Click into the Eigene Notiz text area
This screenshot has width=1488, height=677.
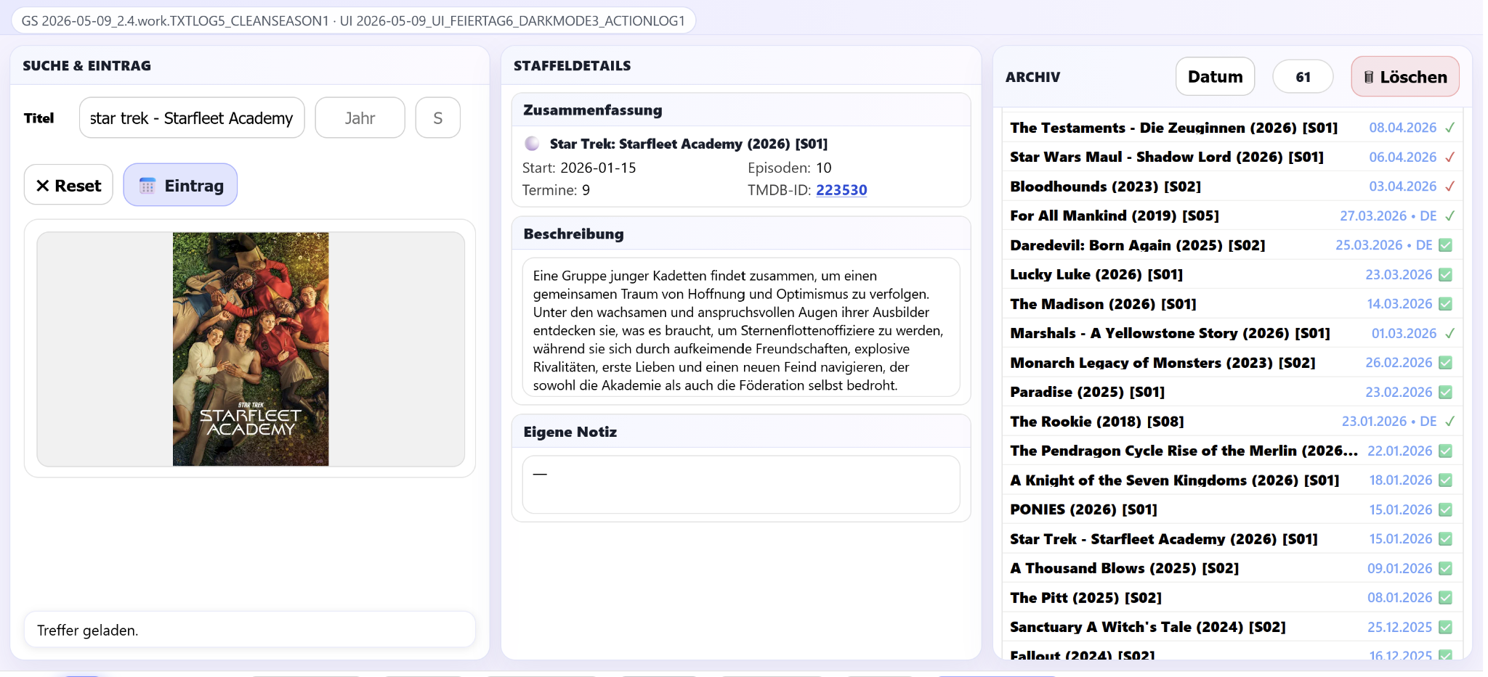click(x=741, y=484)
